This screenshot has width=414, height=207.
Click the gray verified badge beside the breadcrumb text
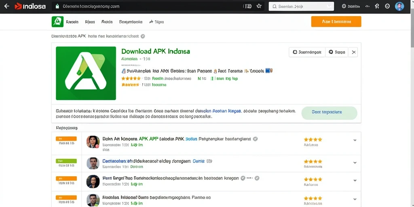(143, 36)
